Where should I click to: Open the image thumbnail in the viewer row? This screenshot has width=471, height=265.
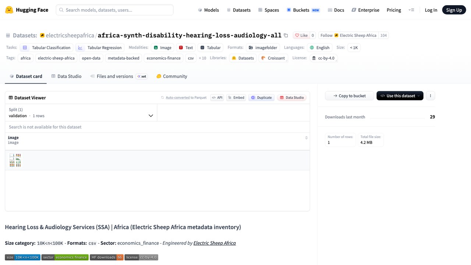pyautogui.click(x=15, y=160)
